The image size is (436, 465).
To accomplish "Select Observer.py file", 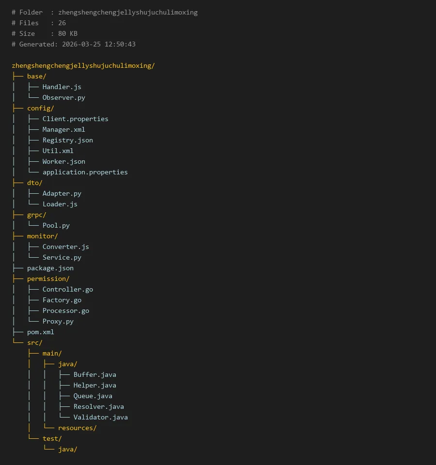I will coord(63,98).
